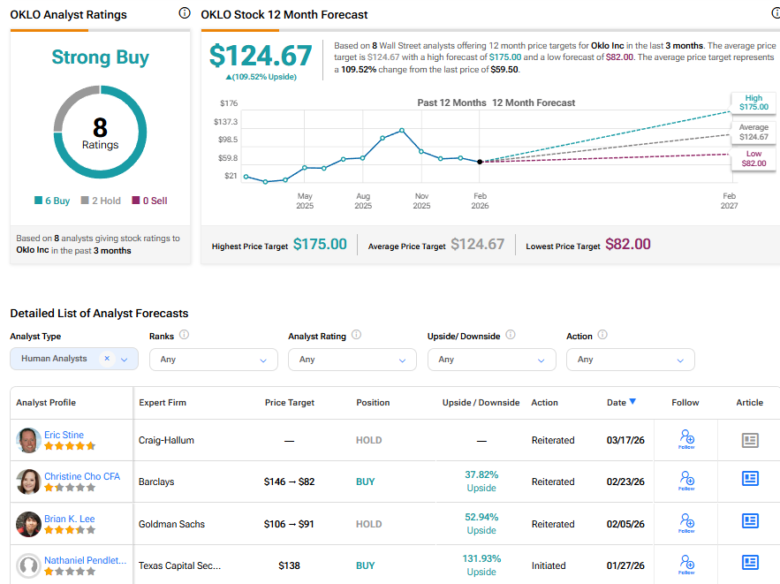
Task: Follow analyst Eric Stine
Action: click(x=686, y=439)
